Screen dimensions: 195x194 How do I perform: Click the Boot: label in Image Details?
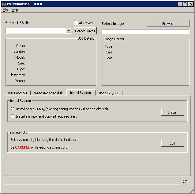click(x=109, y=58)
